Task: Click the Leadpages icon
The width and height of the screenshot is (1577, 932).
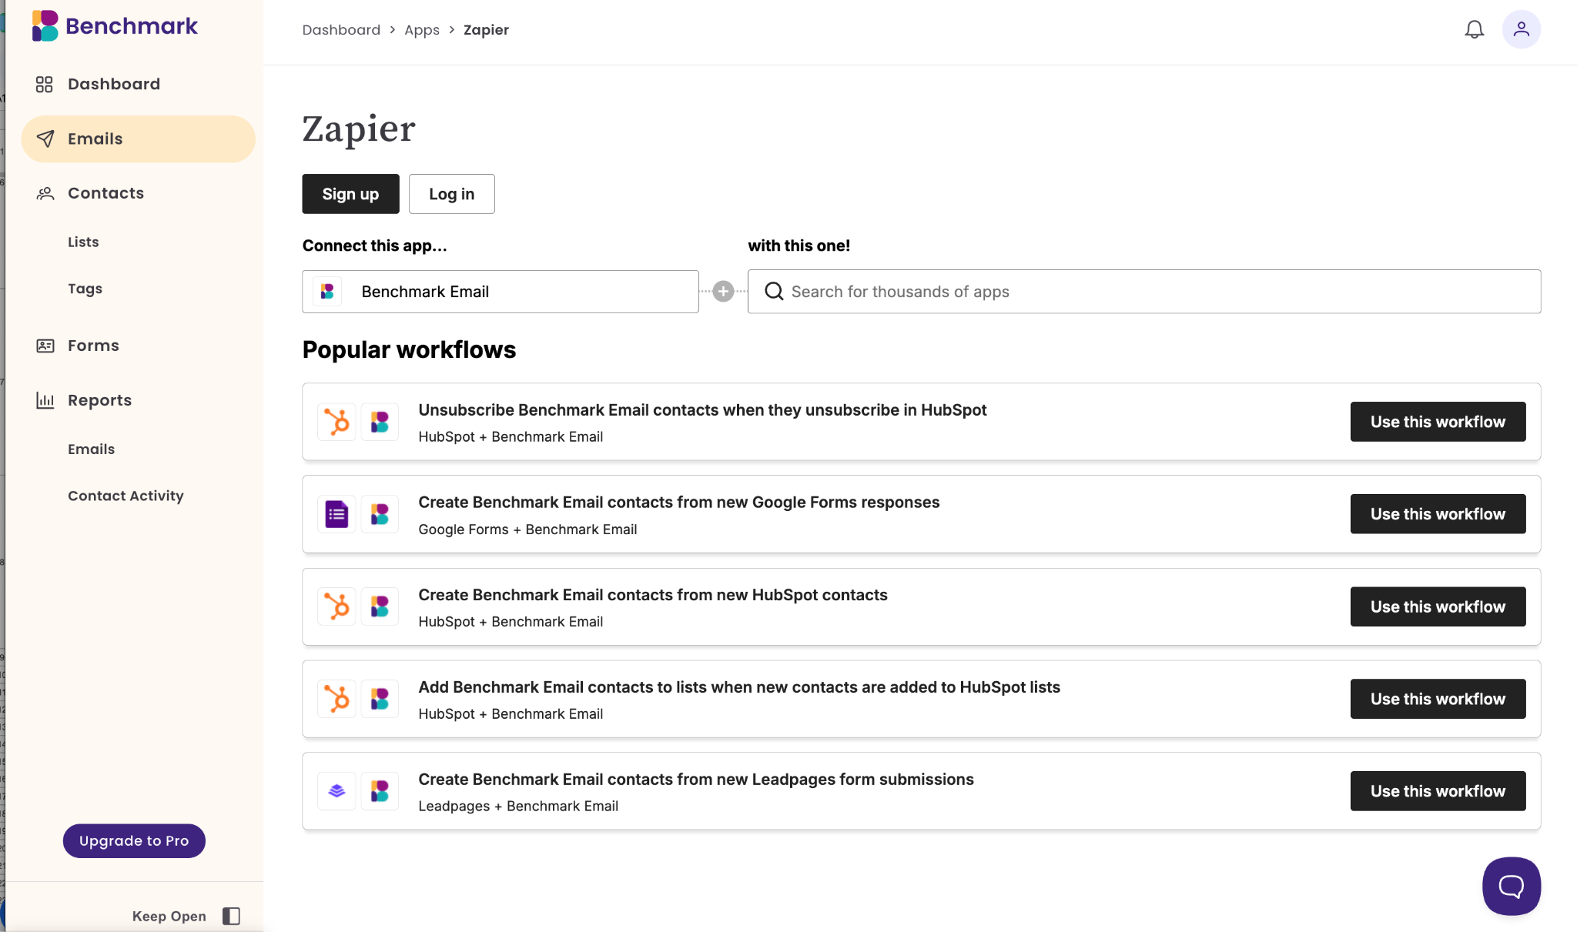Action: [x=336, y=791]
